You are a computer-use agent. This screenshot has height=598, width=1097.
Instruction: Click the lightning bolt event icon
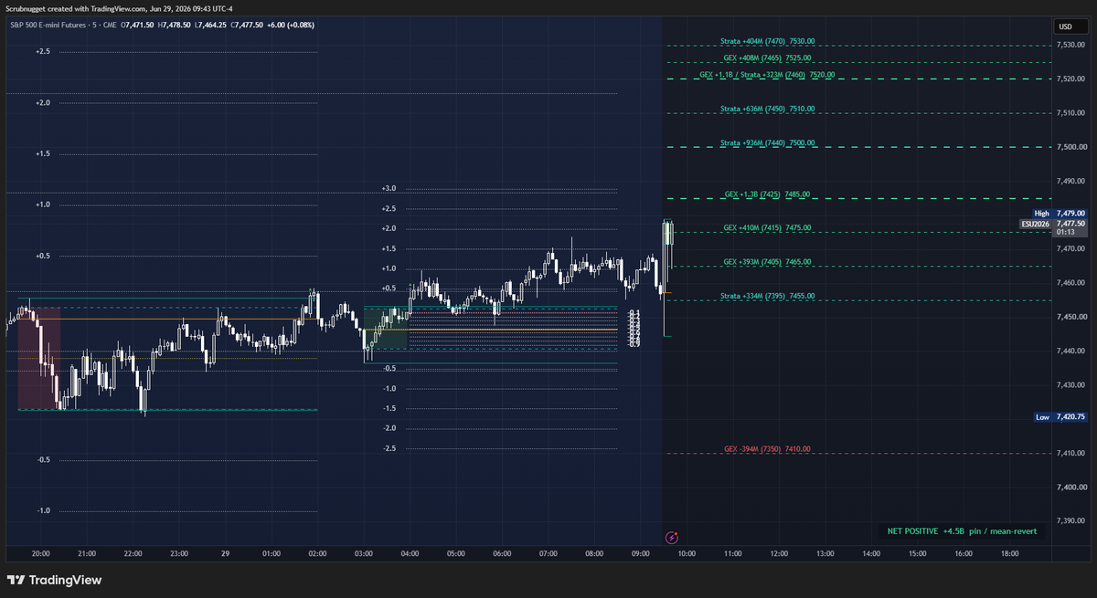(x=672, y=538)
